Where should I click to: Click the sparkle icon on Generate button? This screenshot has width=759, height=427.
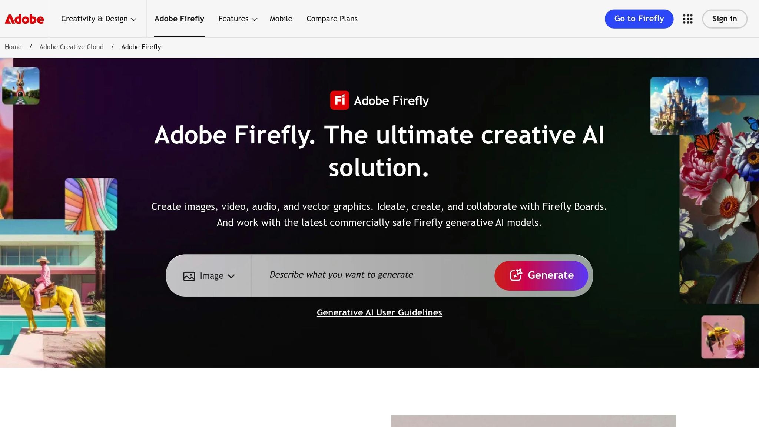[516, 275]
